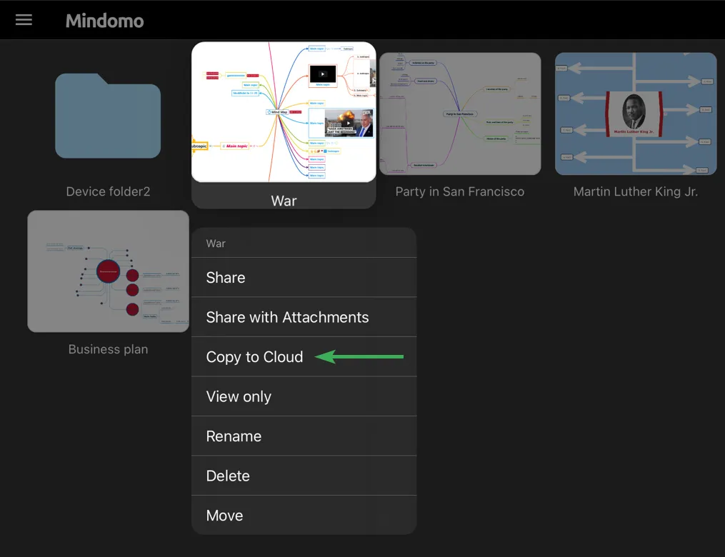Click the War title below highlighted thumbnail

[284, 201]
